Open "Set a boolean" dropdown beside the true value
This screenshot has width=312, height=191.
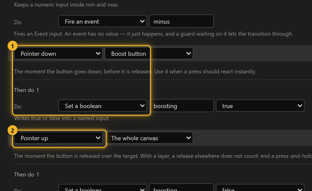(x=103, y=106)
